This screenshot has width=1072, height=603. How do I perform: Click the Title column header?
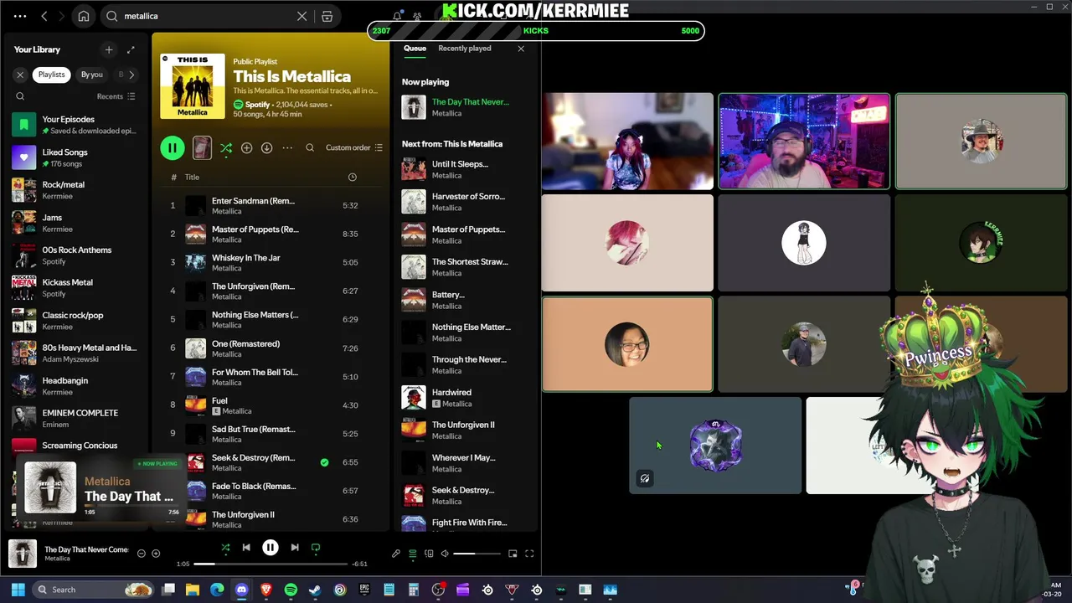tap(192, 177)
